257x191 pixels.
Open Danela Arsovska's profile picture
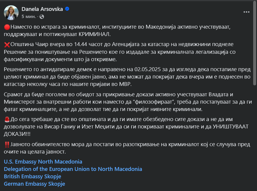[x=11, y=12]
